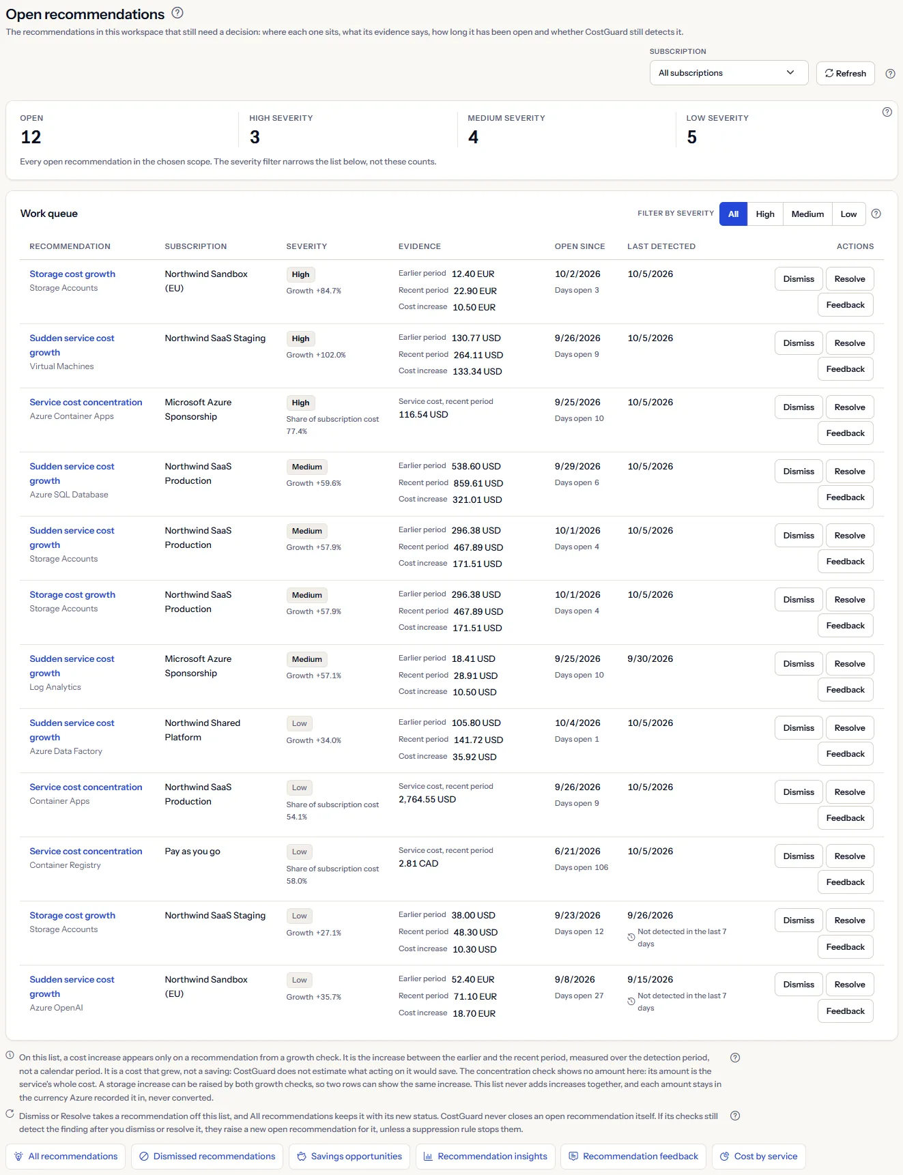Open help icon in severity summary card
This screenshot has width=903, height=1175.
pos(887,112)
